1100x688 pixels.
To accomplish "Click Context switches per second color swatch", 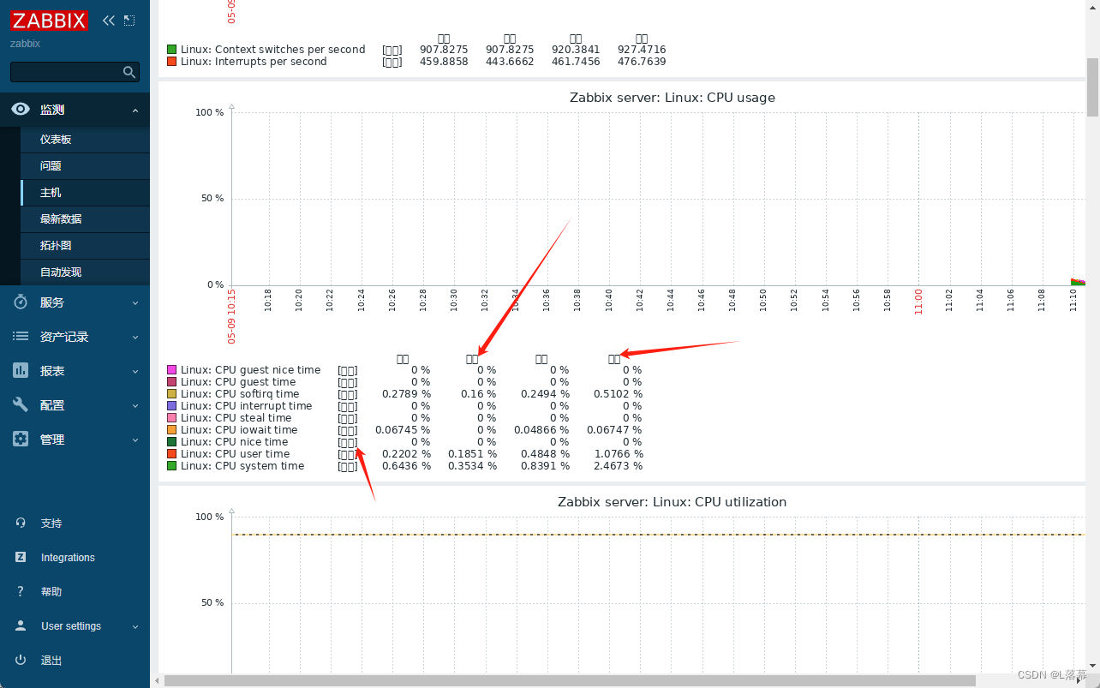I will click(x=172, y=50).
